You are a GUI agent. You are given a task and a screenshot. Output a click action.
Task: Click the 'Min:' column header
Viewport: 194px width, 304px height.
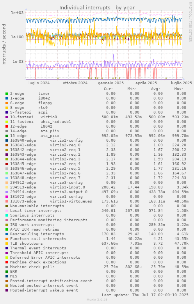(x=132, y=89)
